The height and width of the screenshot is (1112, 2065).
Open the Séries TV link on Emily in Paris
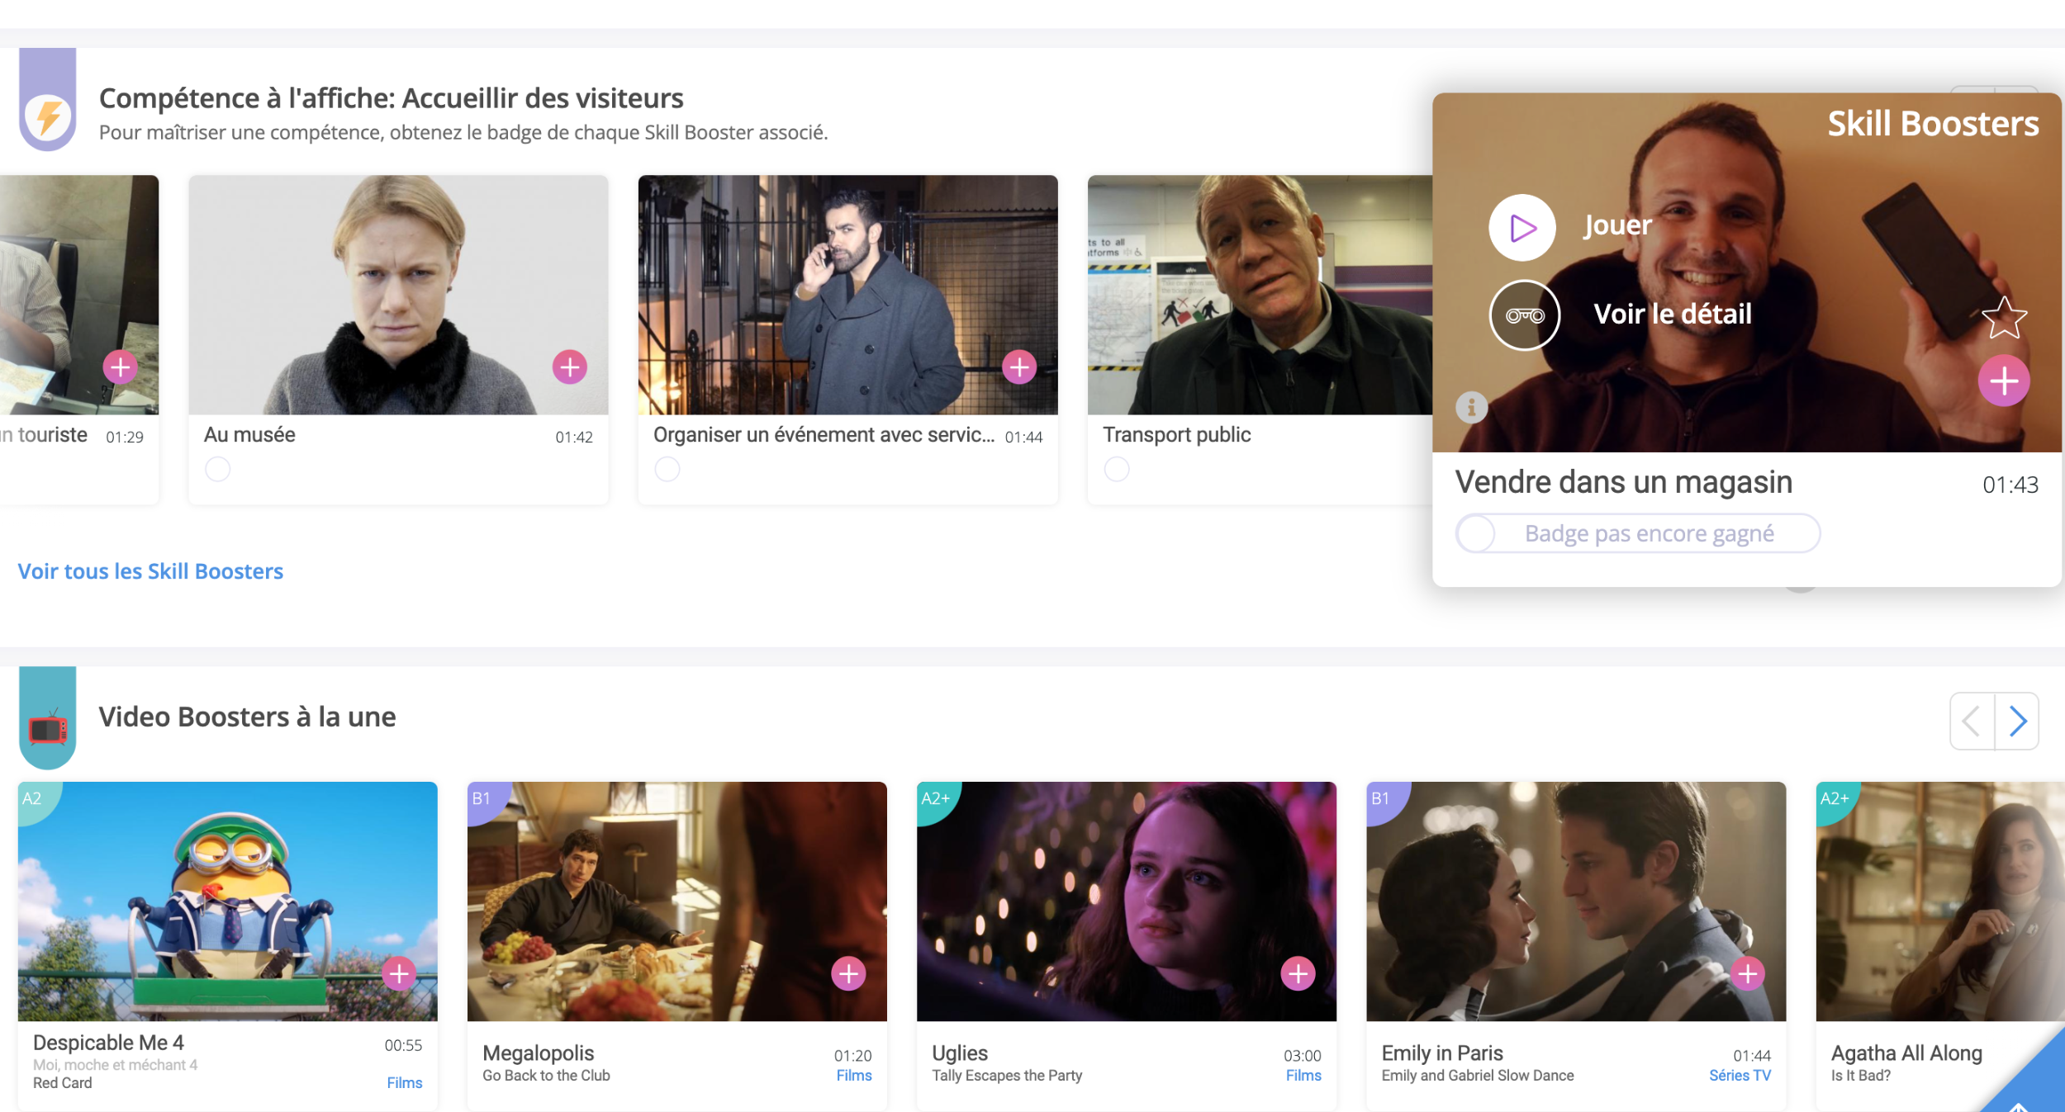click(x=1740, y=1075)
